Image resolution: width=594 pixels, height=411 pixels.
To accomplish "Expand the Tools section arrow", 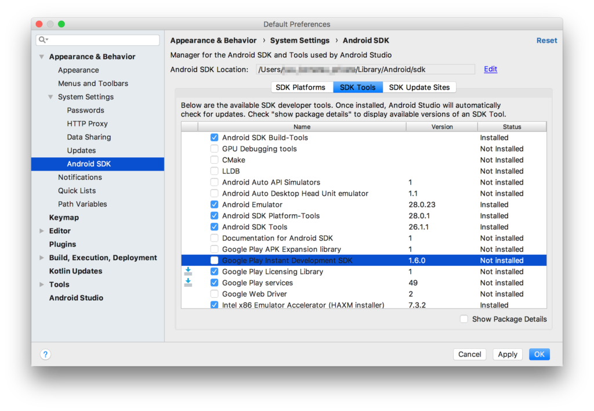I will (42, 284).
